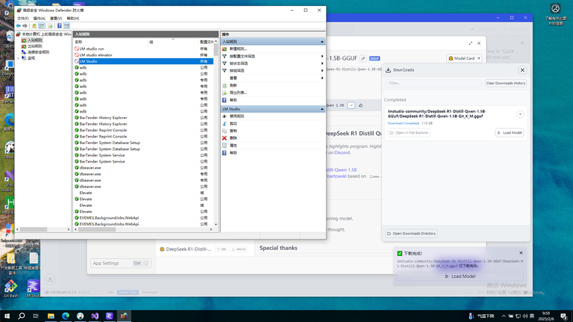Click Load Model in the Downloads panel
This screenshot has height=322, width=573.
pyautogui.click(x=510, y=133)
